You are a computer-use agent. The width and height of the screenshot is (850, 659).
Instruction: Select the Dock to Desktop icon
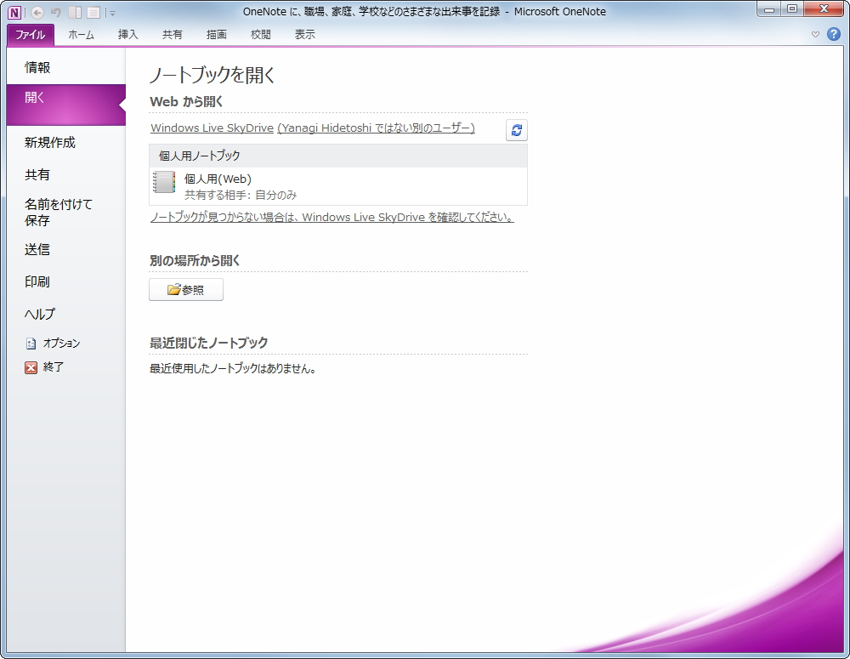click(x=75, y=12)
